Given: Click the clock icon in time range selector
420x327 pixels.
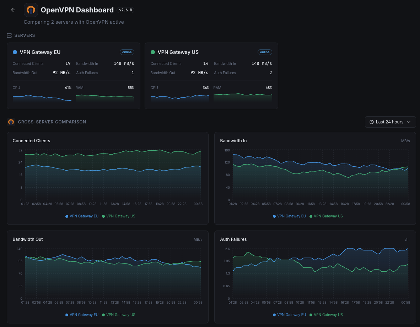Looking at the screenshot, I should (372, 122).
